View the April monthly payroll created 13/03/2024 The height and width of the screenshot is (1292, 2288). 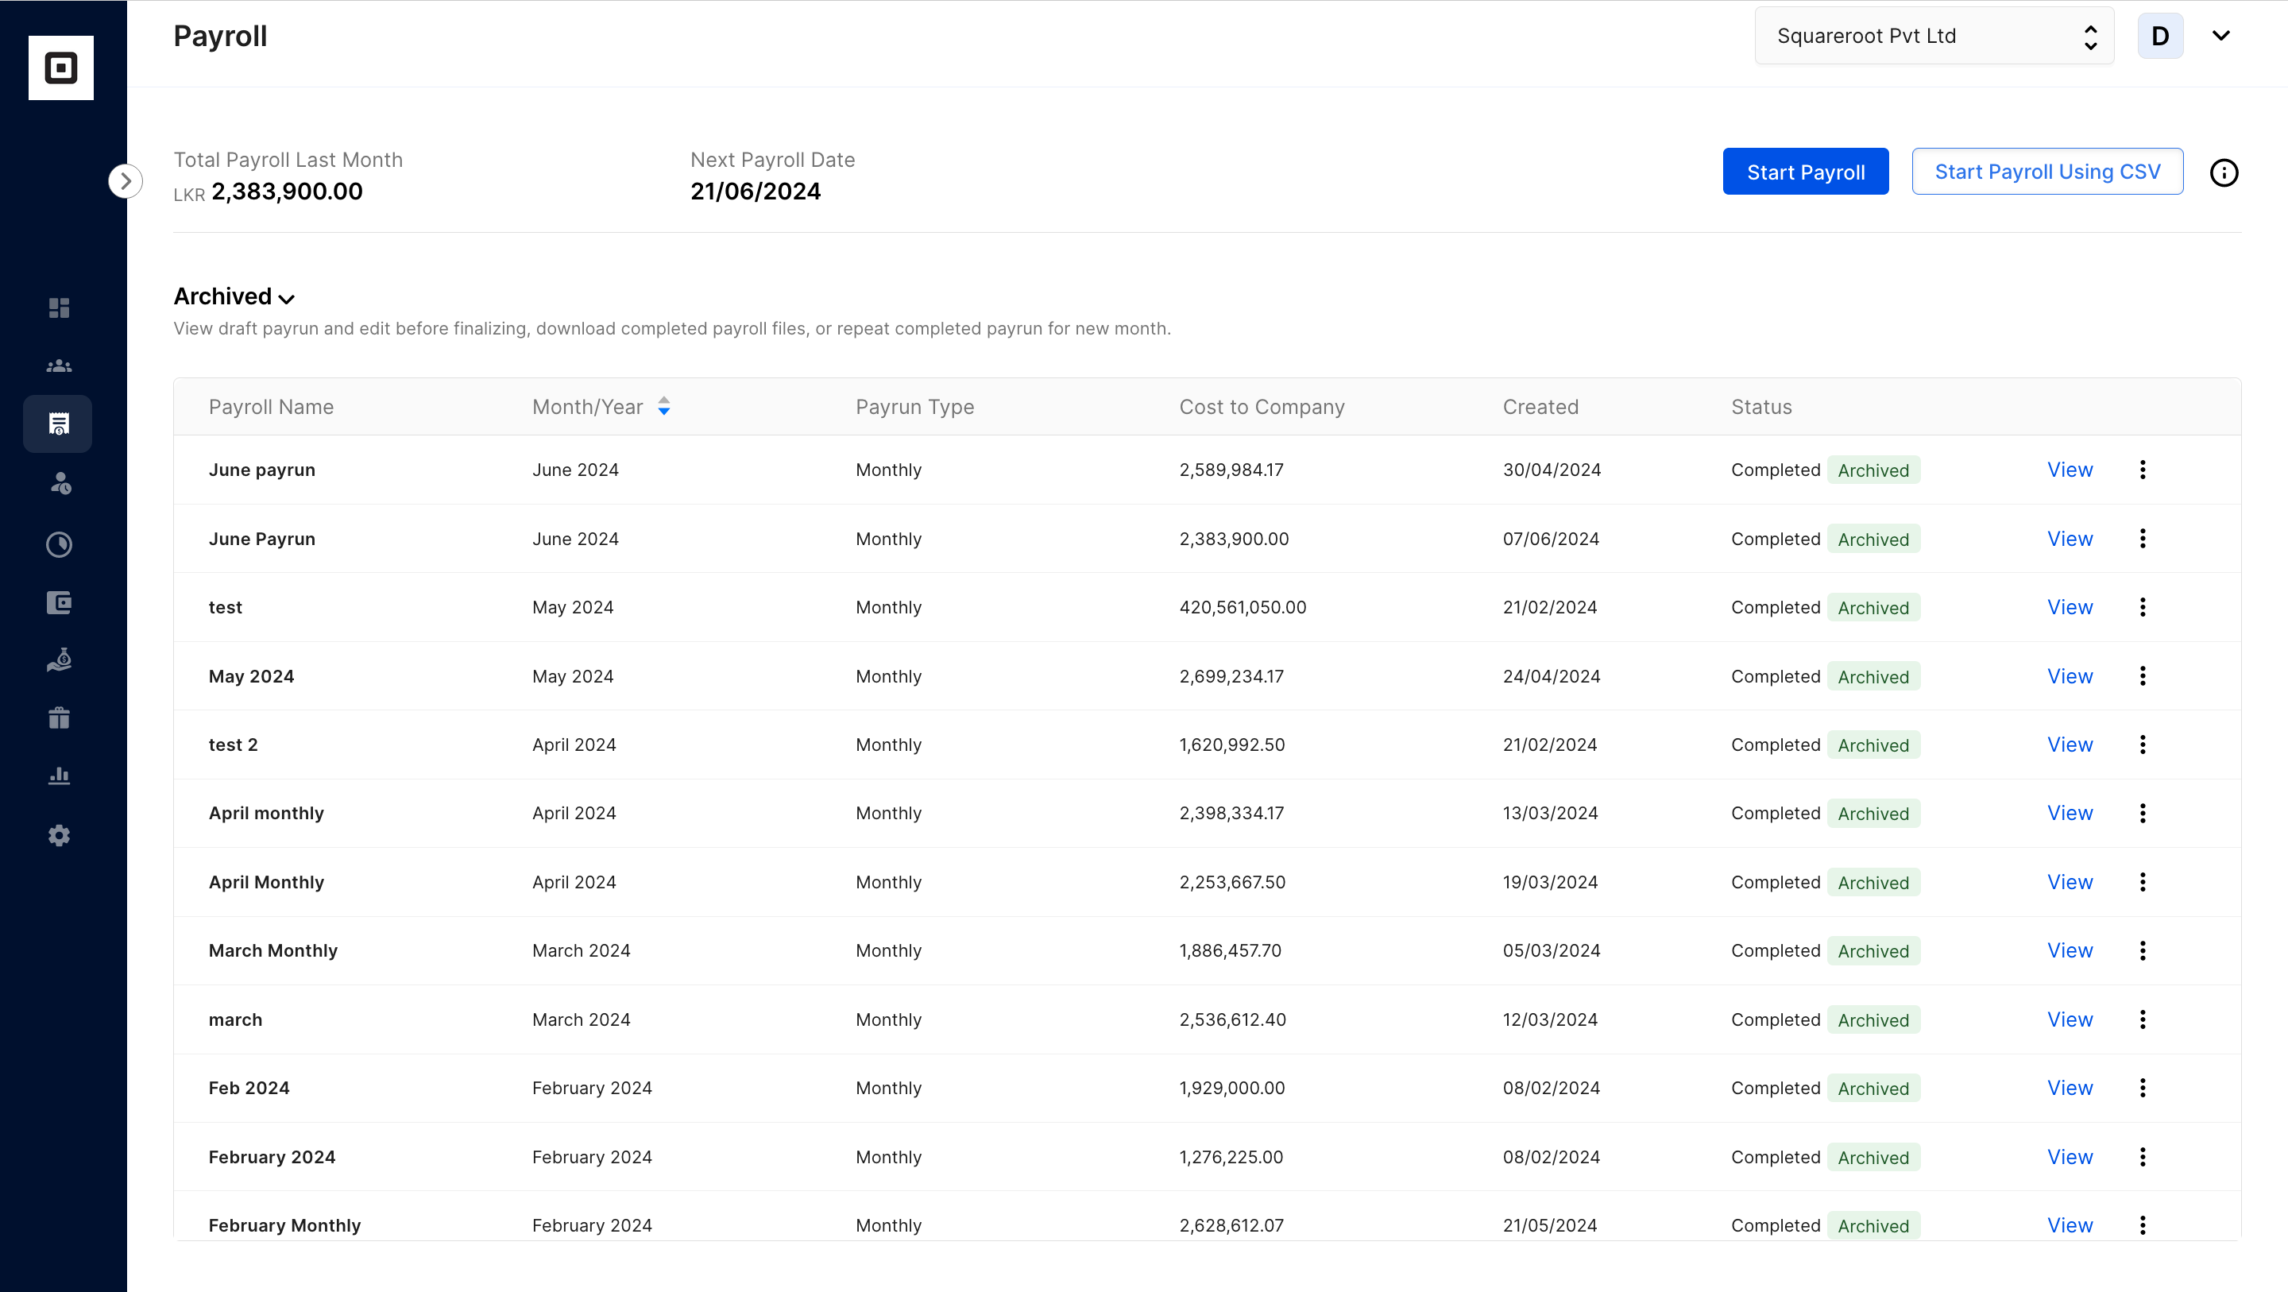(2070, 813)
